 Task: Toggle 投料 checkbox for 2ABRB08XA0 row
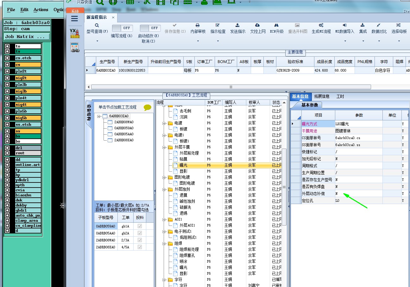pyautogui.click(x=140, y=247)
